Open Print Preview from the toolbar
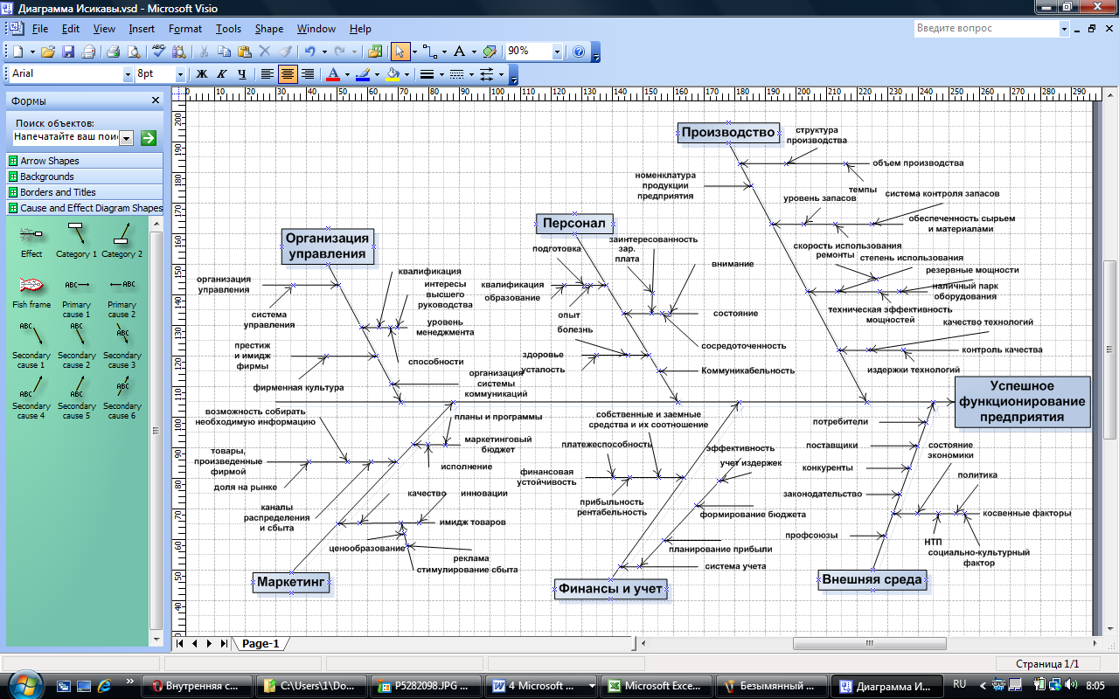 (x=133, y=52)
